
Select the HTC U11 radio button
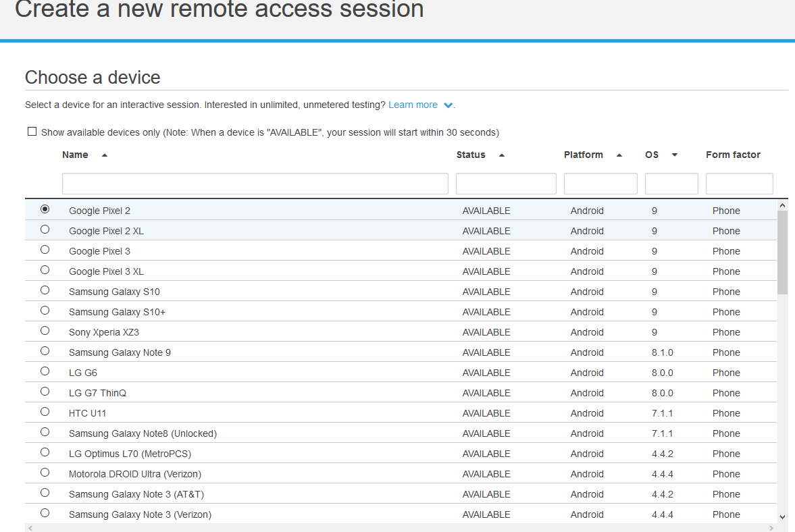point(45,412)
